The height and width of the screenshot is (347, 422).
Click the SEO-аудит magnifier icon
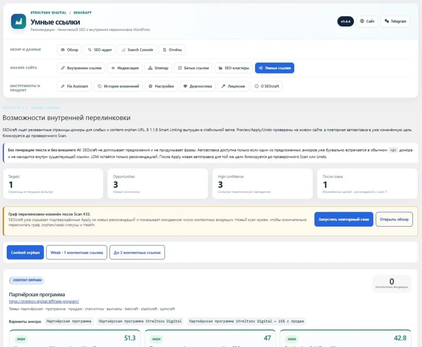click(x=89, y=50)
